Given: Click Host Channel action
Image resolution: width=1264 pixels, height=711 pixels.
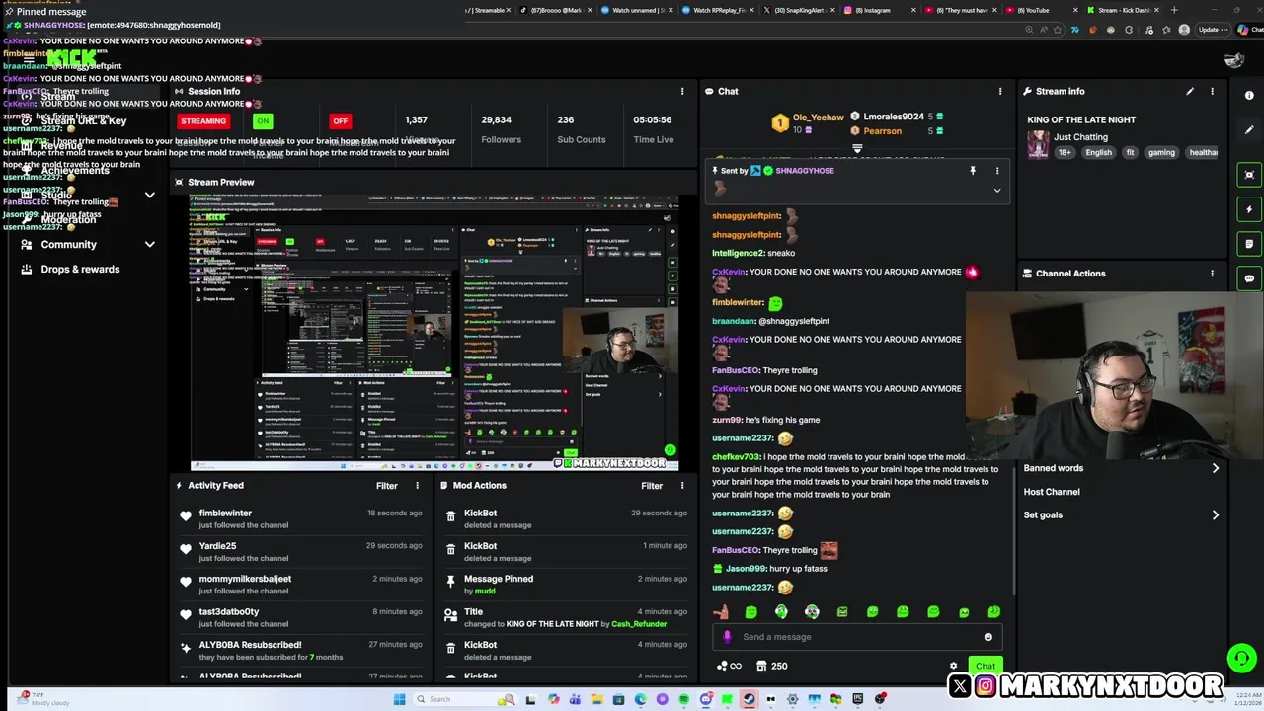Looking at the screenshot, I should coord(1052,492).
